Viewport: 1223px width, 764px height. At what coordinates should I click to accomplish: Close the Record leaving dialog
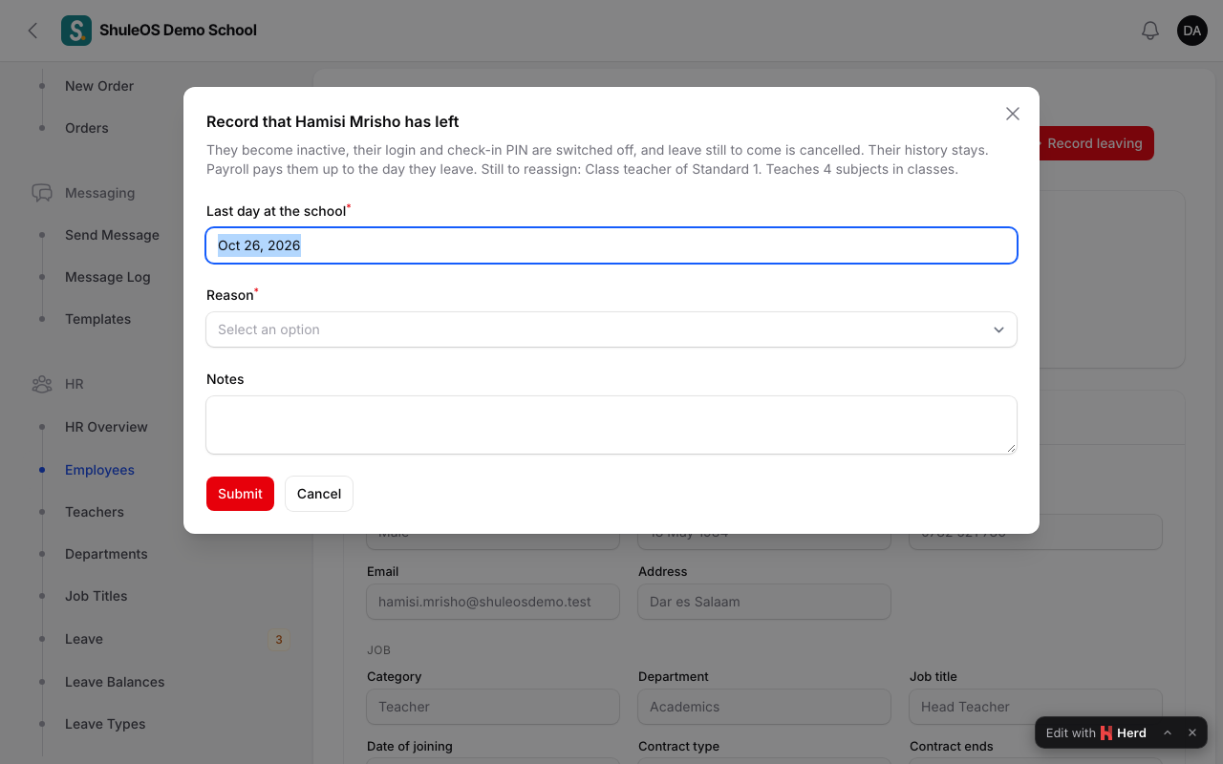pos(1013,114)
